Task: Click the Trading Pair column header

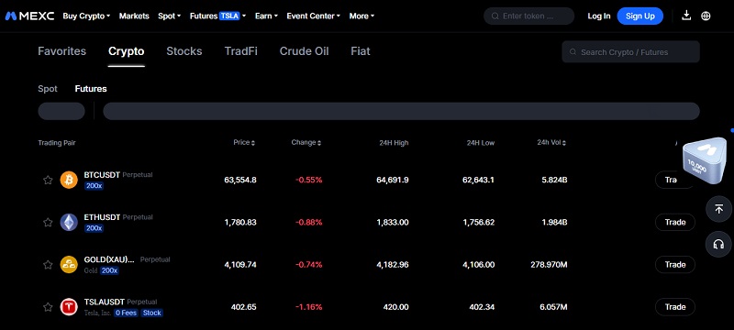Action: (57, 143)
